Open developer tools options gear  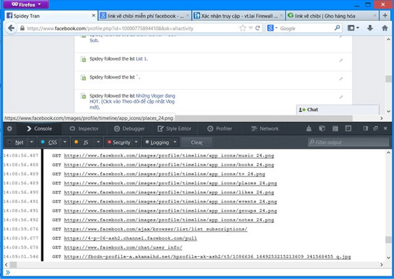(10, 128)
